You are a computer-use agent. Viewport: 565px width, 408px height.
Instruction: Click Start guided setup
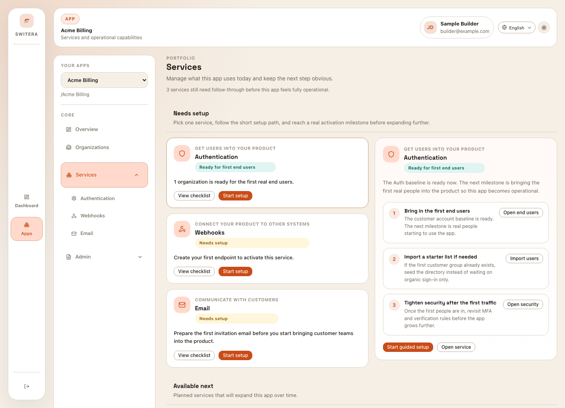click(x=408, y=347)
